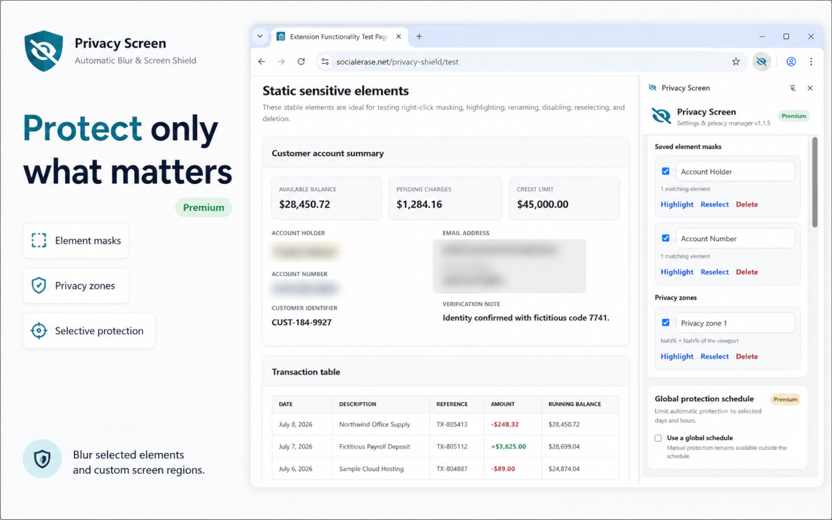
Task: Click the small shield icon beside Blur selected elements
Action: coord(42,459)
